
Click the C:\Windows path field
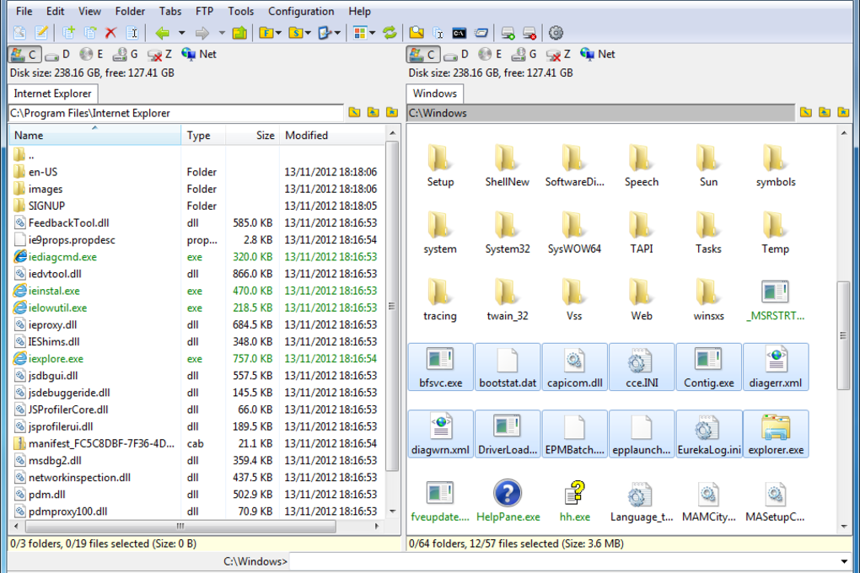(x=601, y=113)
